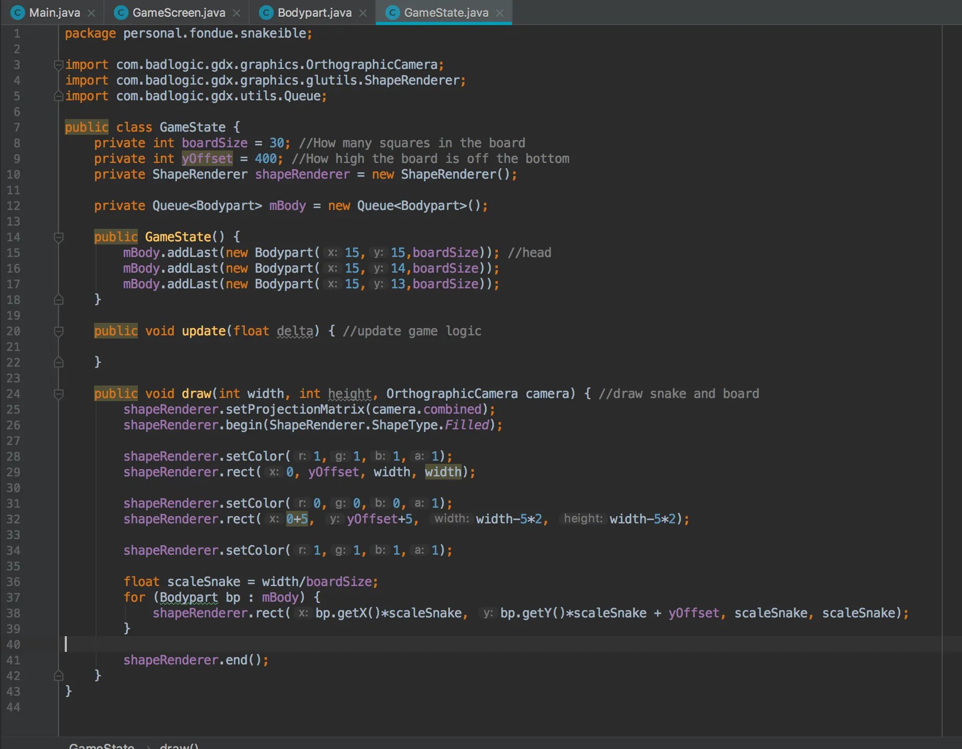The image size is (962, 749).
Task: Click the highlighted yOffset variable on line 9
Action: (207, 159)
